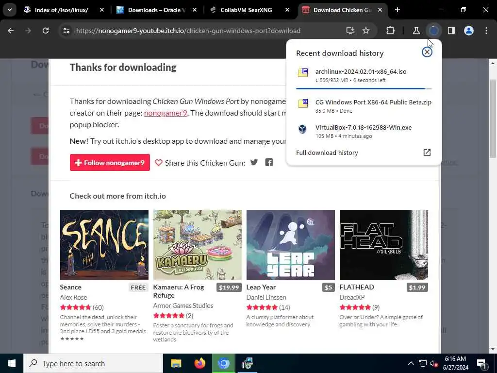The image size is (497, 373).
Task: Toggle the browser side panel
Action: 451,31
